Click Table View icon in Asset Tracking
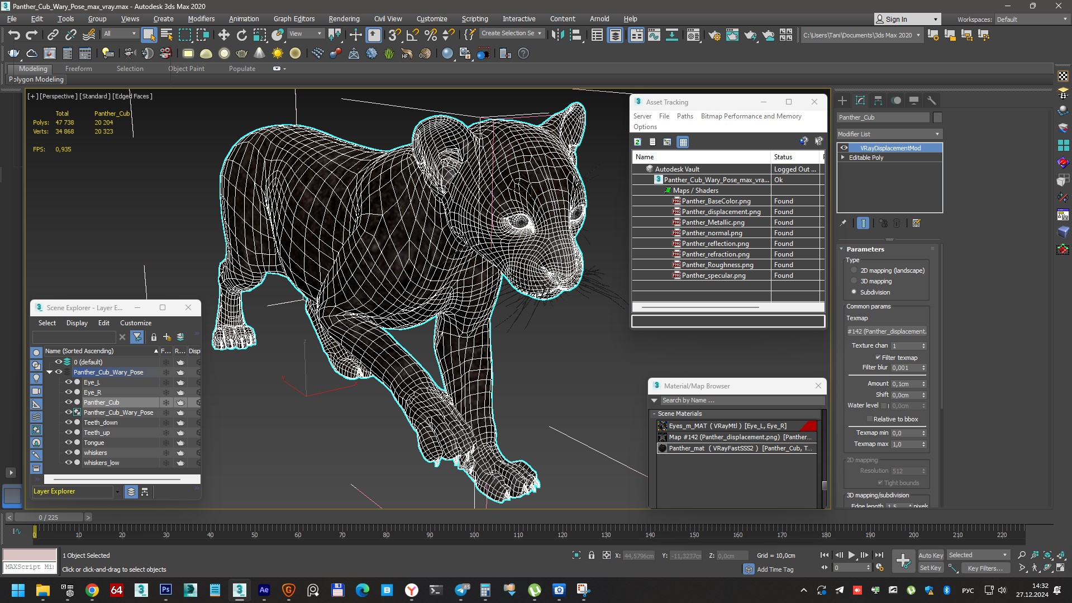The width and height of the screenshot is (1072, 603). click(x=683, y=142)
